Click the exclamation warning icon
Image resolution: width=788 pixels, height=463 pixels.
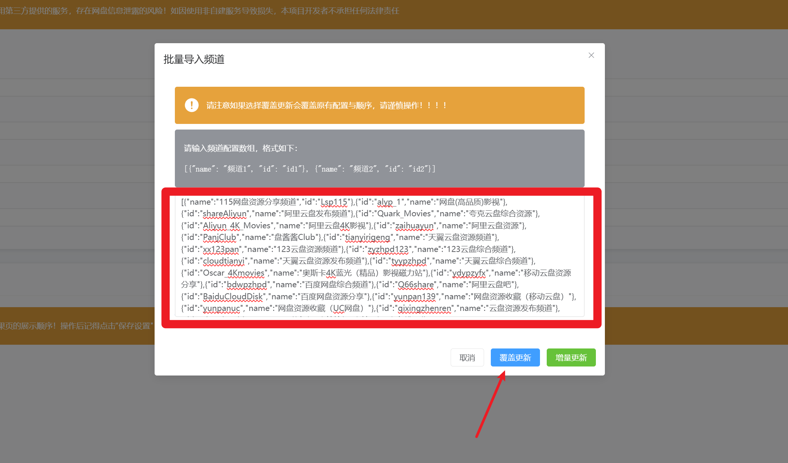pos(191,105)
